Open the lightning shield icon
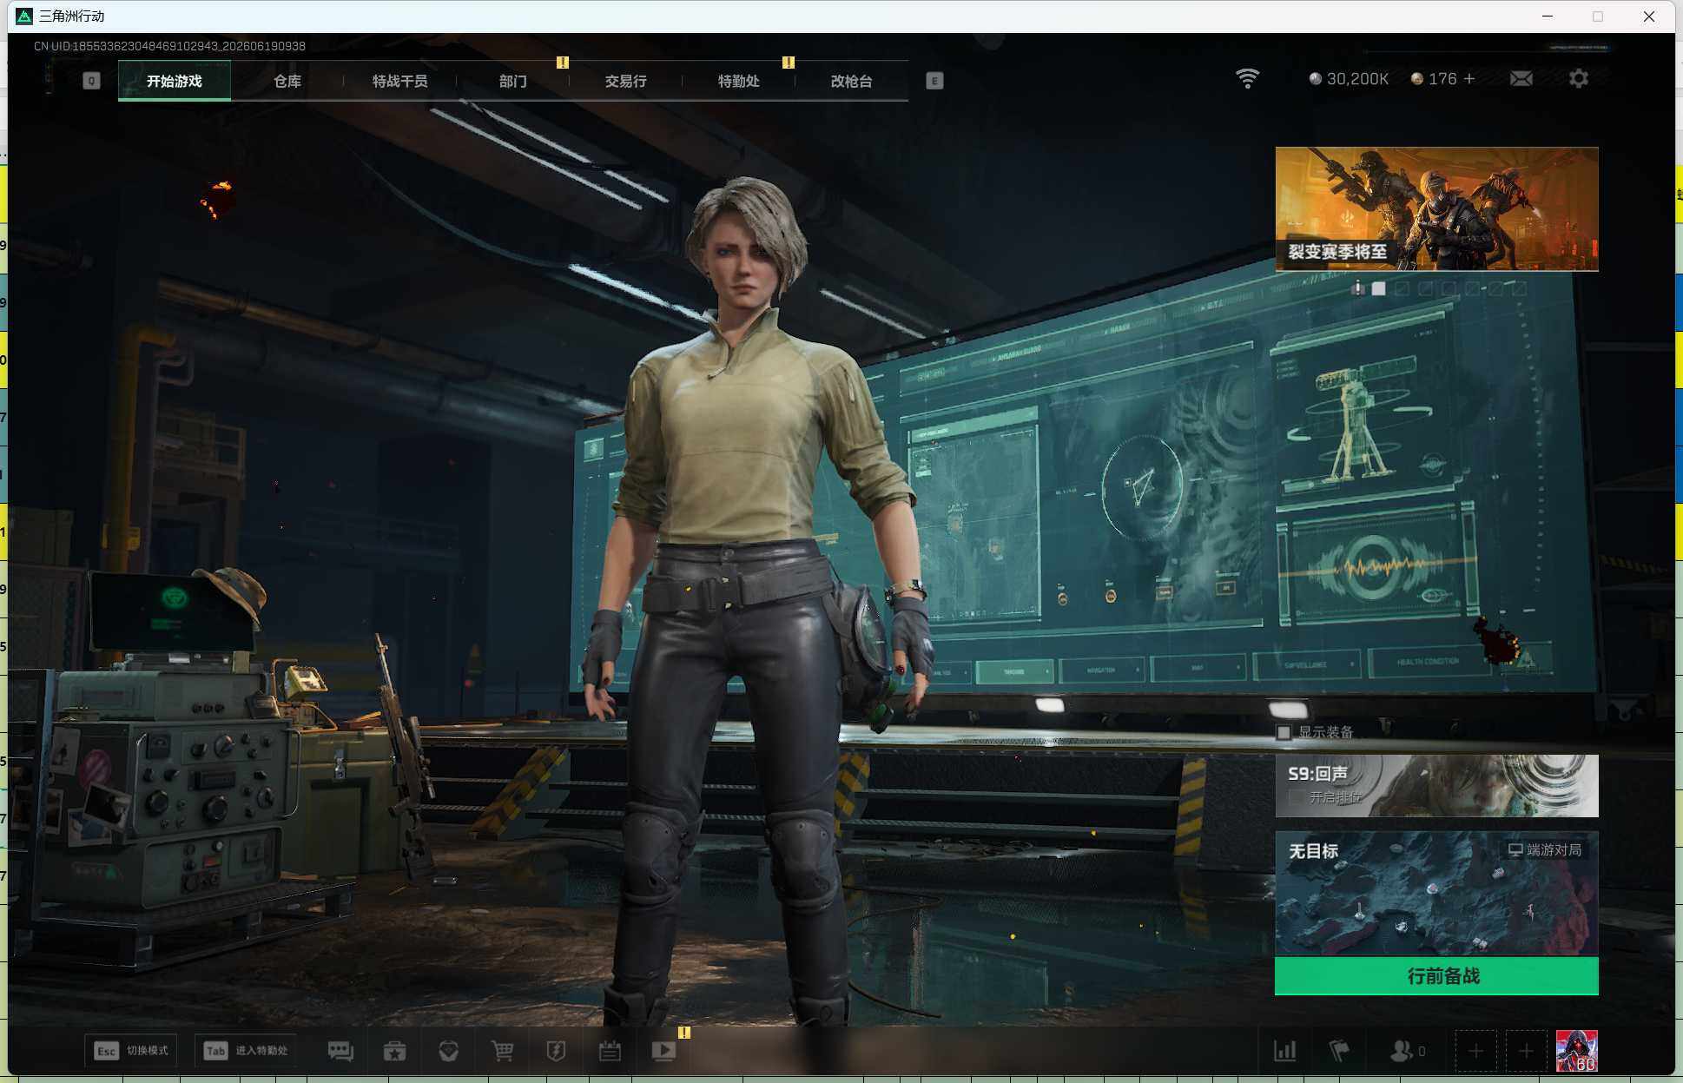 click(x=556, y=1051)
